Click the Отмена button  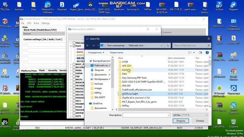tap(200, 121)
